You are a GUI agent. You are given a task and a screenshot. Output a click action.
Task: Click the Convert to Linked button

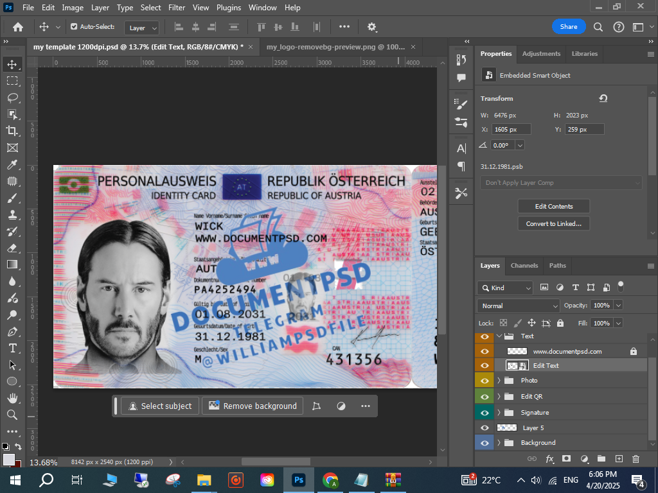pyautogui.click(x=554, y=223)
